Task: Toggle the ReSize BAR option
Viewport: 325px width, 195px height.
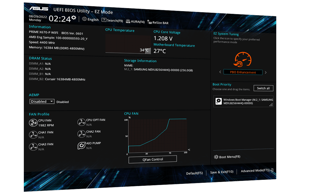Action: tap(158, 23)
